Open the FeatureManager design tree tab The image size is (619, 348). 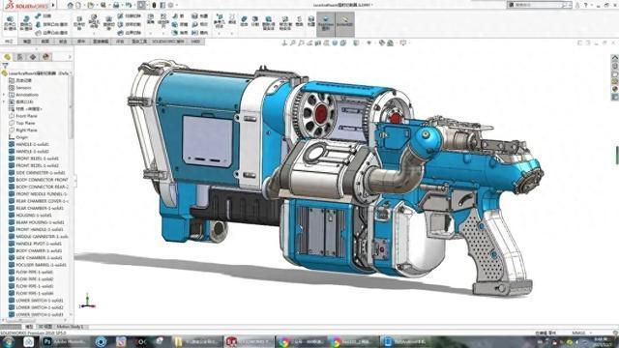(x=7, y=57)
